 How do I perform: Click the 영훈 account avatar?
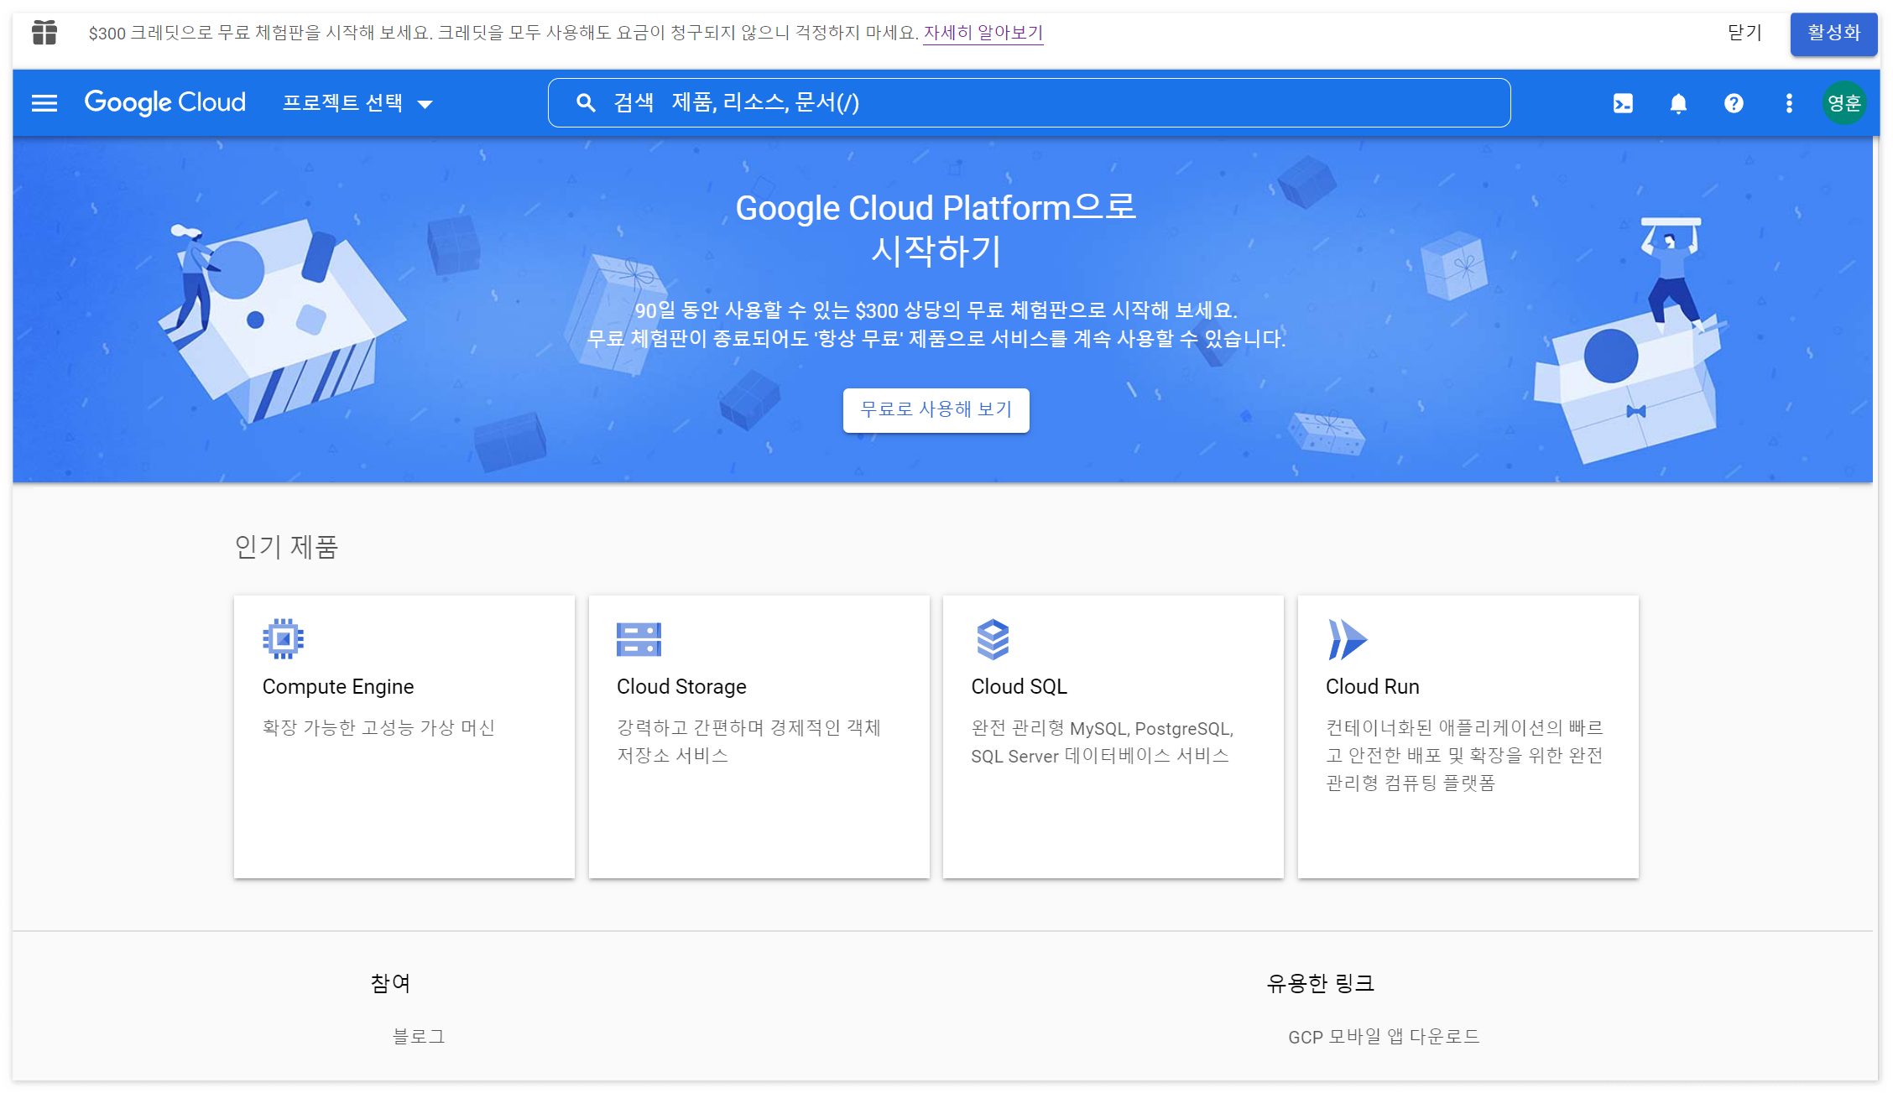point(1843,103)
